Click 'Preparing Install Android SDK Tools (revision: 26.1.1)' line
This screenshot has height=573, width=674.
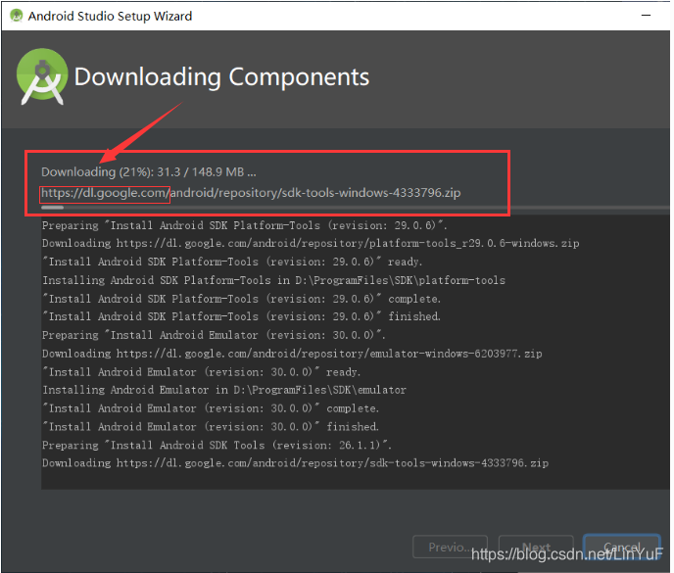tap(217, 446)
